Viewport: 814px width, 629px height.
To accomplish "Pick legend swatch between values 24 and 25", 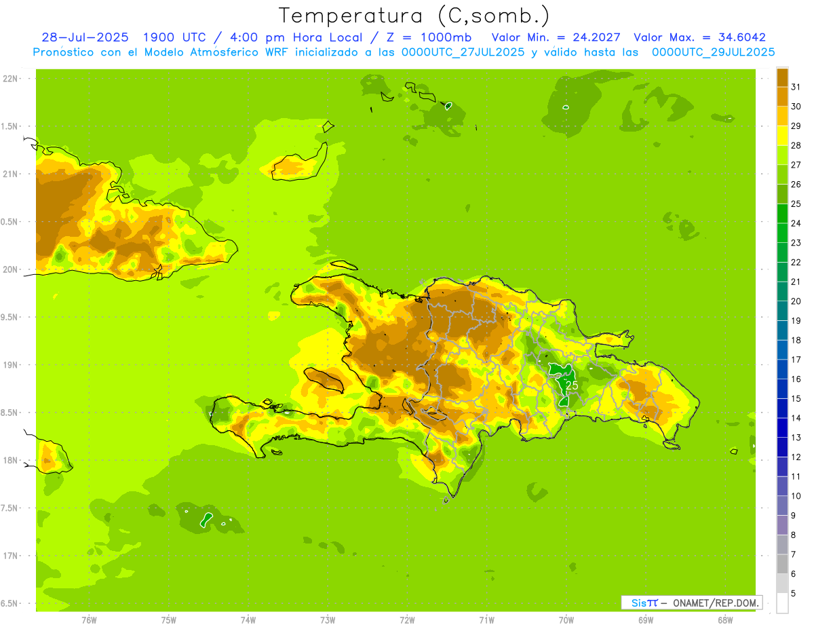I will pos(782,213).
